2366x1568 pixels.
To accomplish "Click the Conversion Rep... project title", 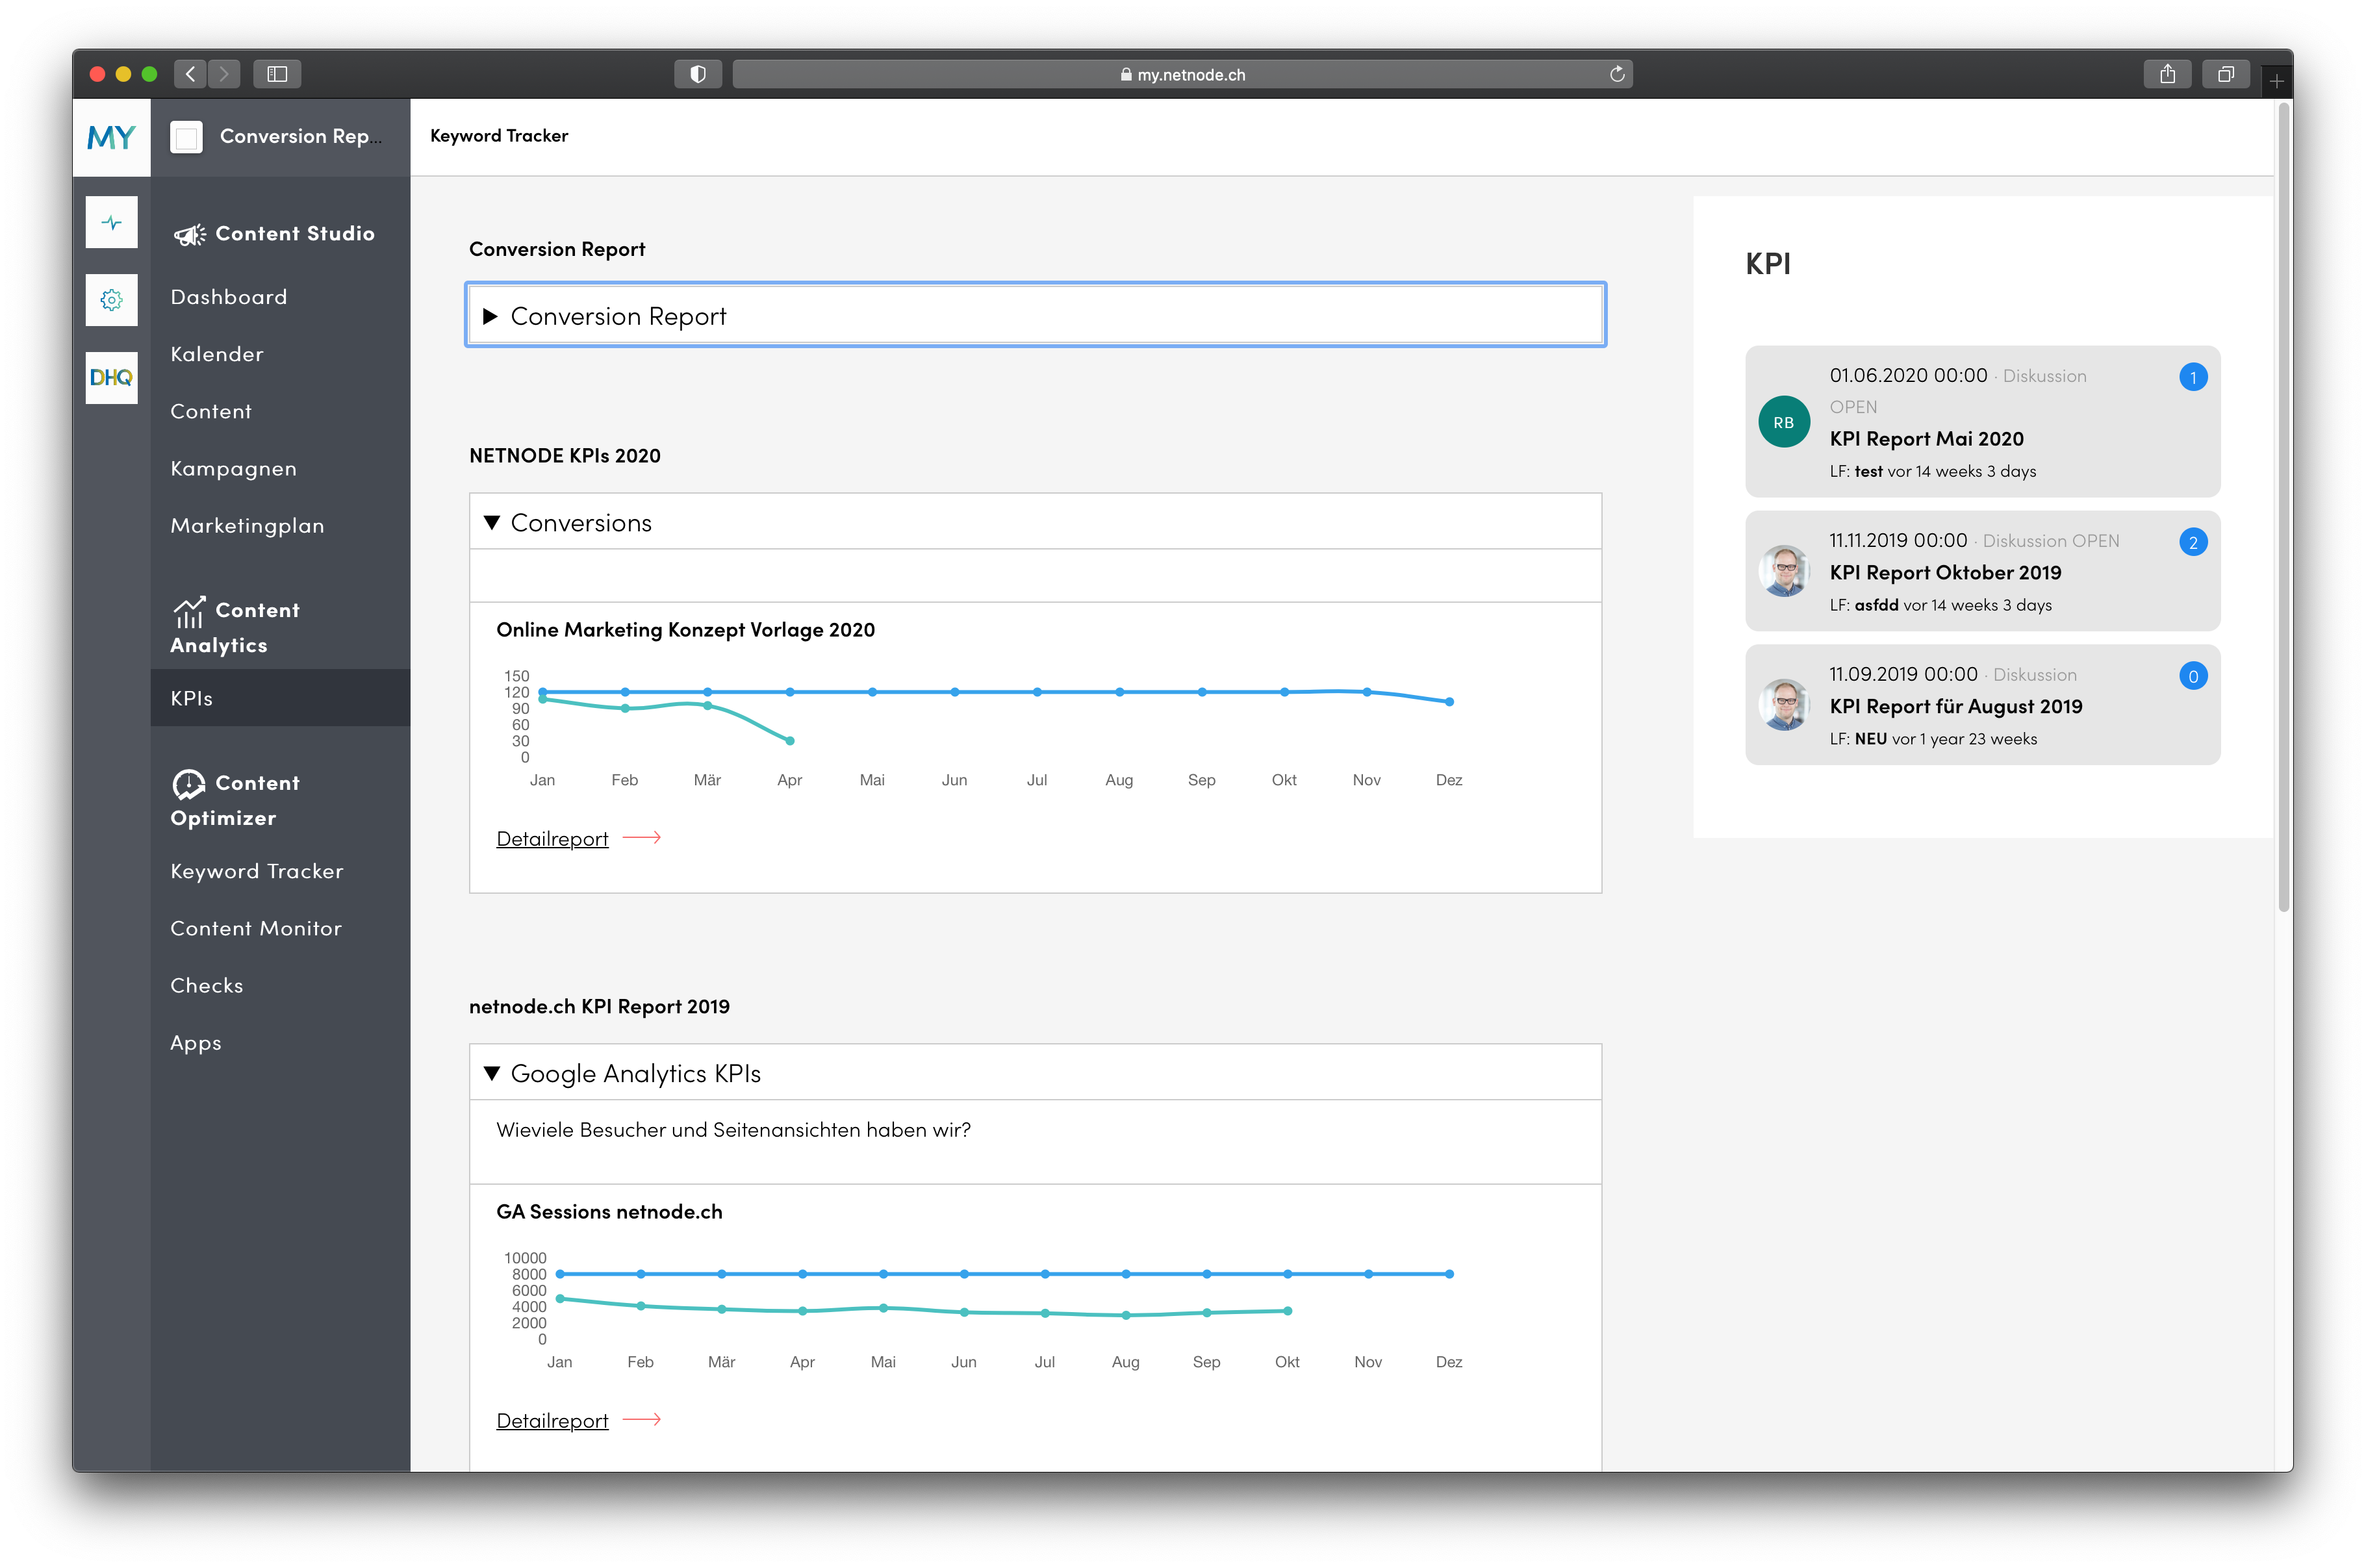I will [300, 137].
